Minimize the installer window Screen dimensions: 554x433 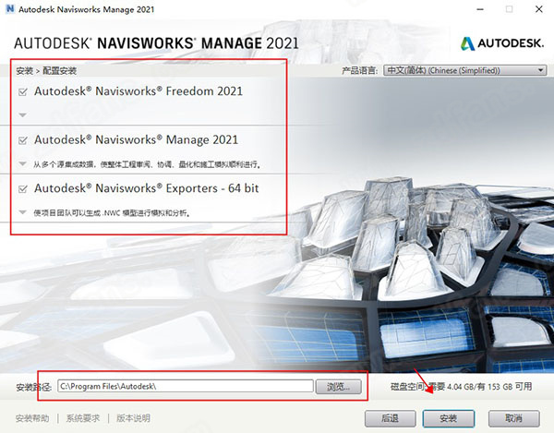480,9
